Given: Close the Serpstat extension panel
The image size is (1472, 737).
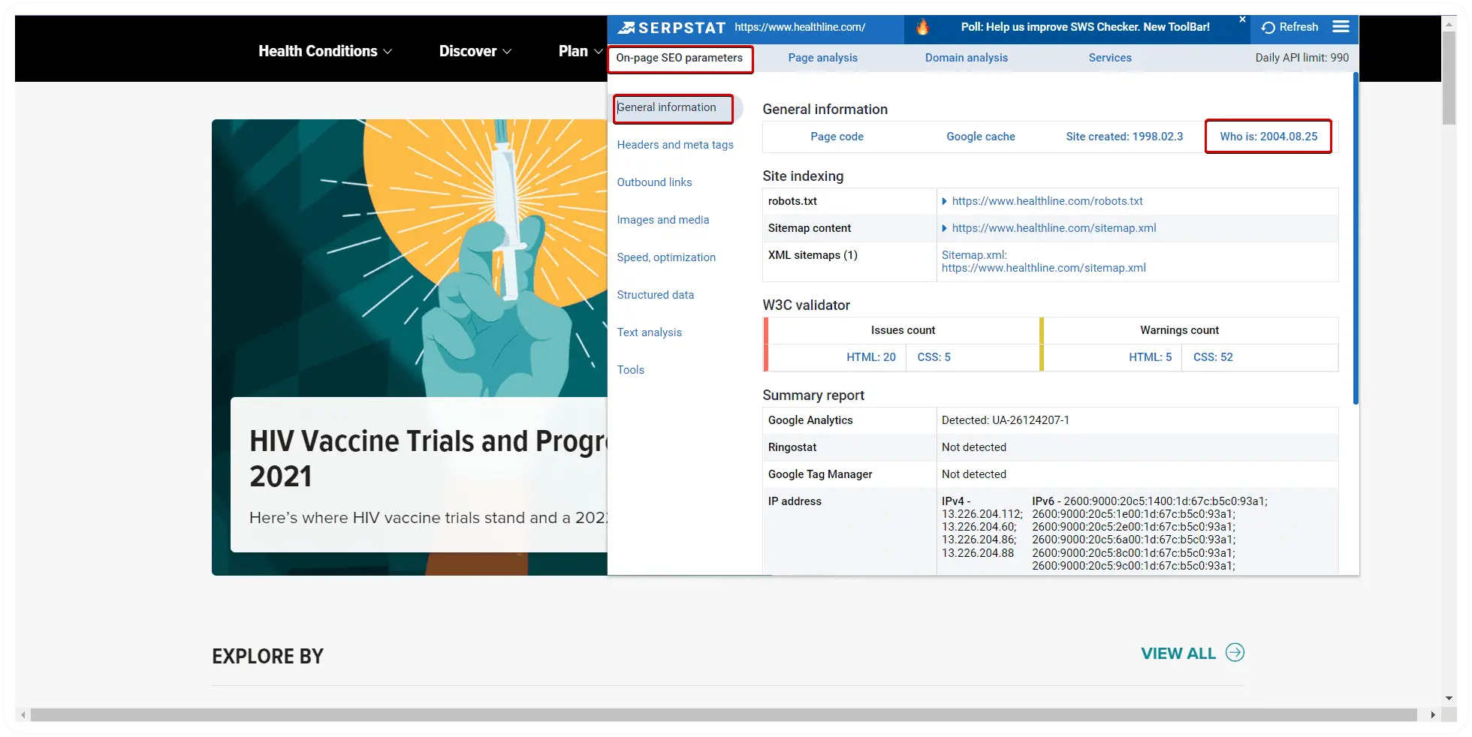Looking at the screenshot, I should (1243, 20).
